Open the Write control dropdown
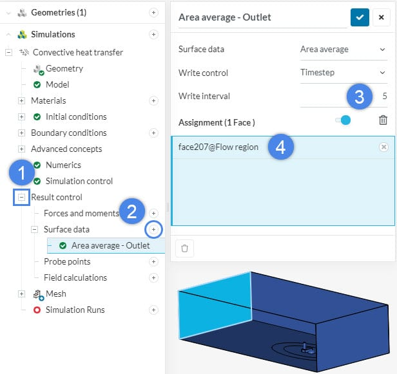Screen dimensions: 397x374 point(344,73)
